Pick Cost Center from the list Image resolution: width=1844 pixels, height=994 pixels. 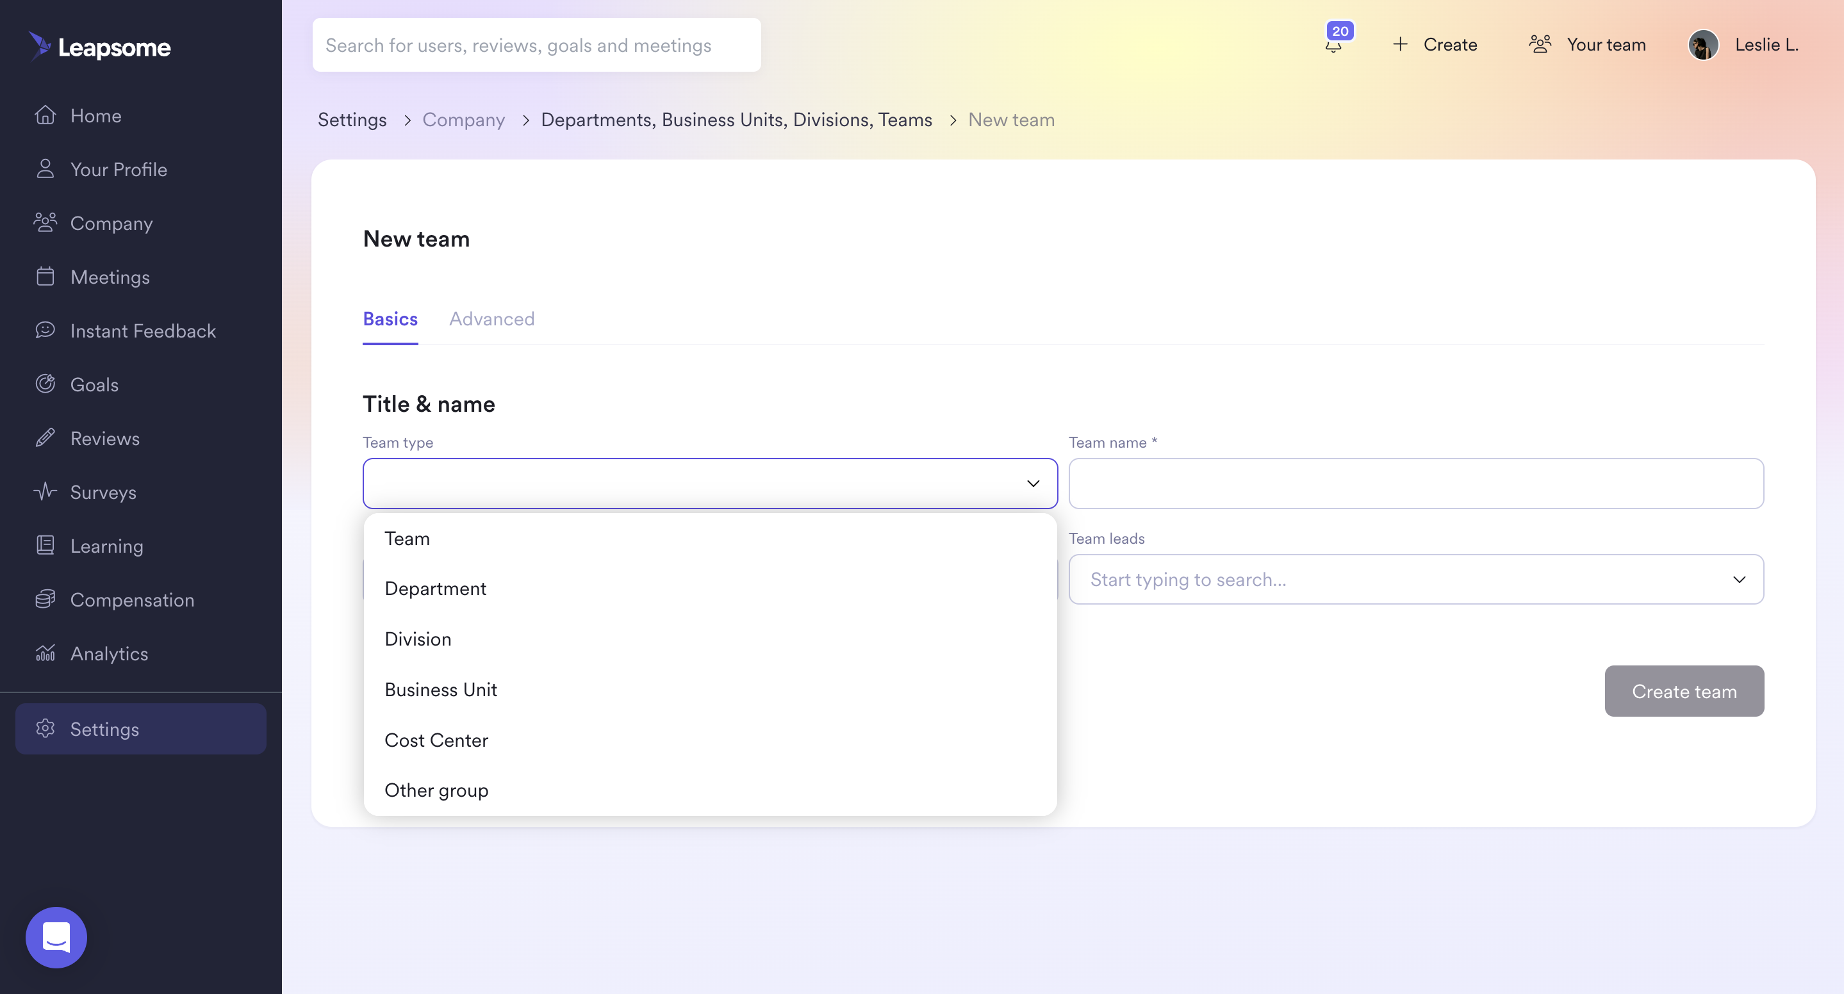436,740
